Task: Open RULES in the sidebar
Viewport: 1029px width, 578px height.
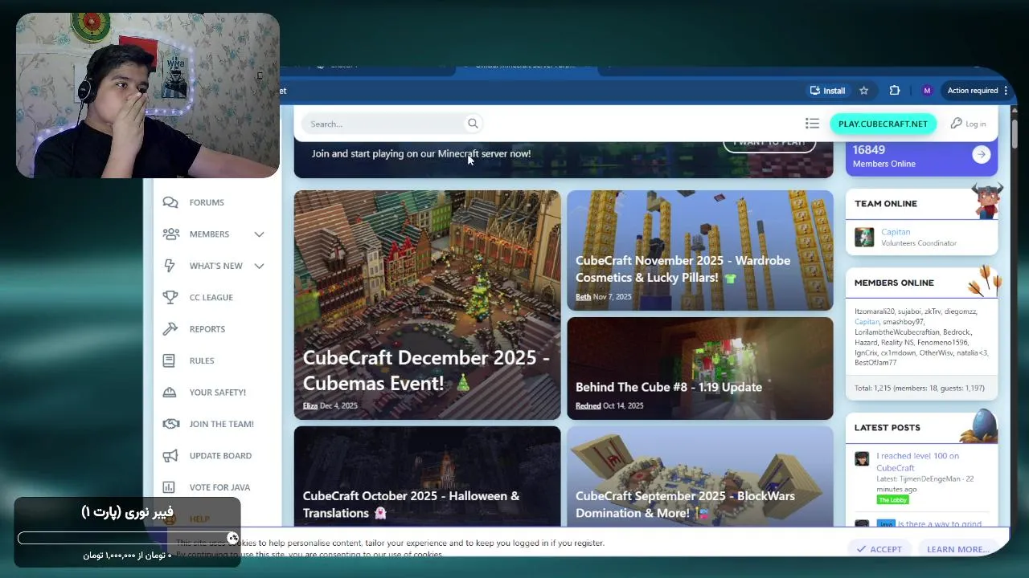Action: click(x=202, y=361)
